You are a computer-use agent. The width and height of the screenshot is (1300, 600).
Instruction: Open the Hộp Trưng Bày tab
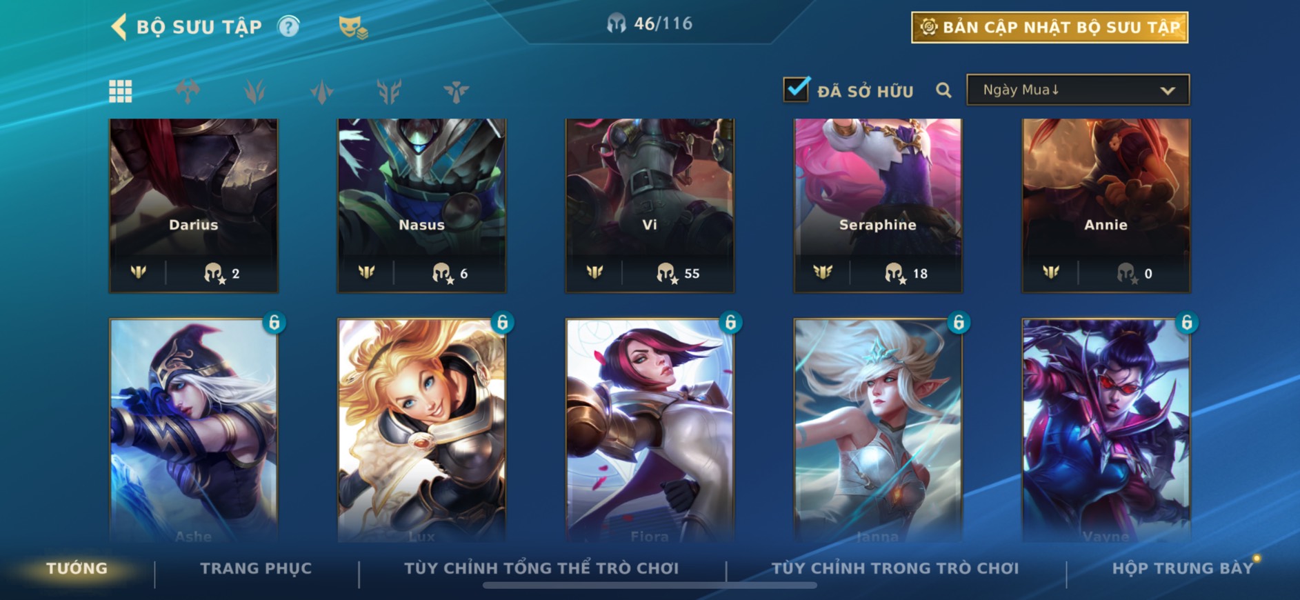tap(1182, 568)
